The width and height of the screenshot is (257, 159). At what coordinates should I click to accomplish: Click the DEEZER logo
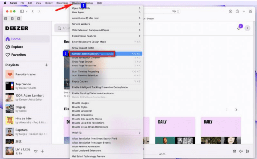pos(17,28)
